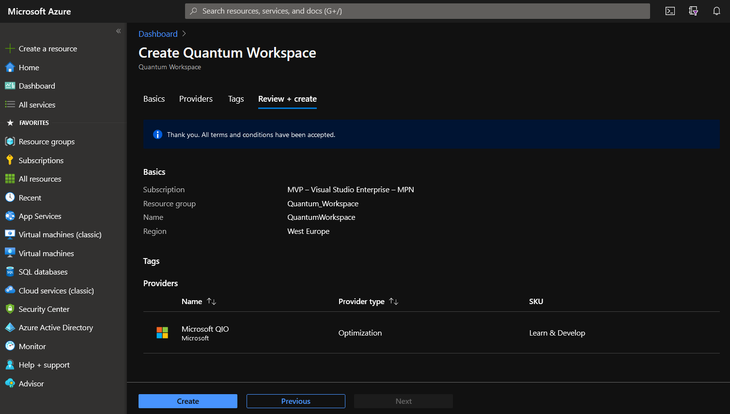The width and height of the screenshot is (730, 414).
Task: Click the info icon in the terms banner
Action: click(157, 135)
